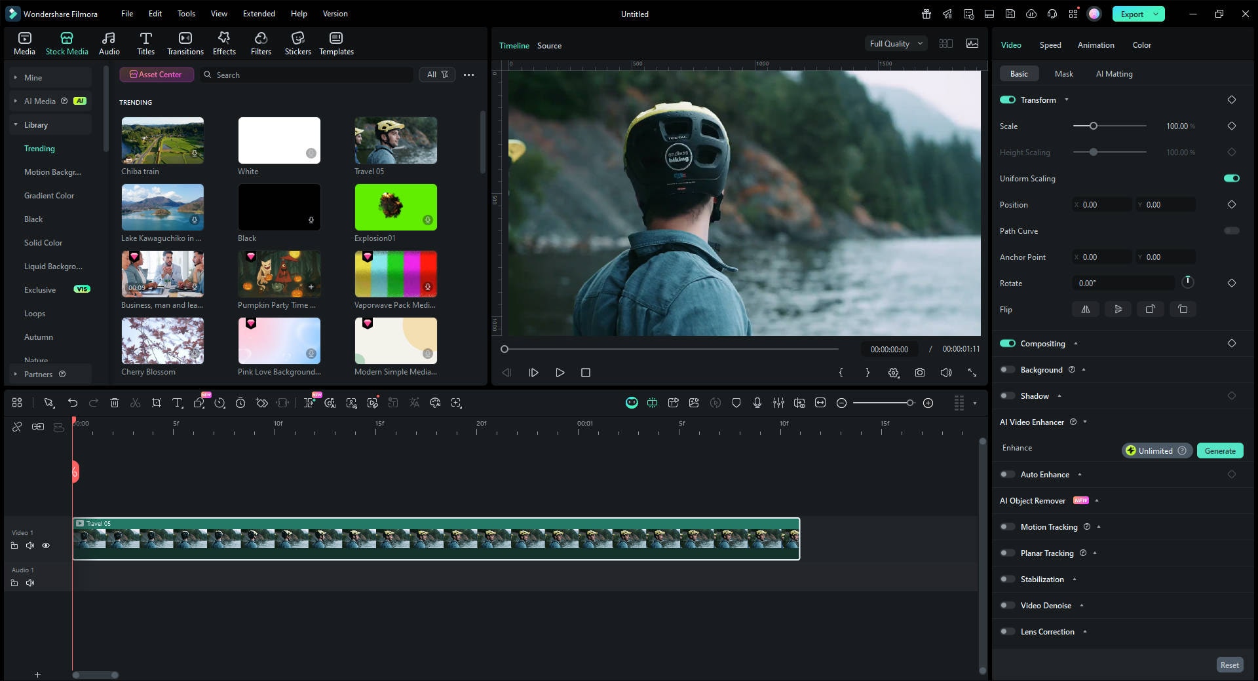
Task: Take a snapshot of the preview
Action: 920,373
